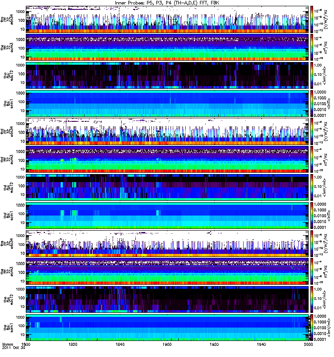Click the the fbk edc12 spectrogram panel
334x357 pixels.
pyautogui.click(x=167, y=299)
